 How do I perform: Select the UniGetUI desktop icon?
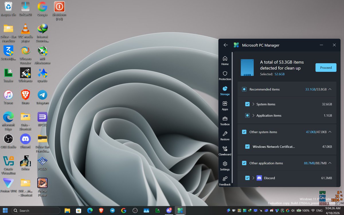click(x=25, y=9)
